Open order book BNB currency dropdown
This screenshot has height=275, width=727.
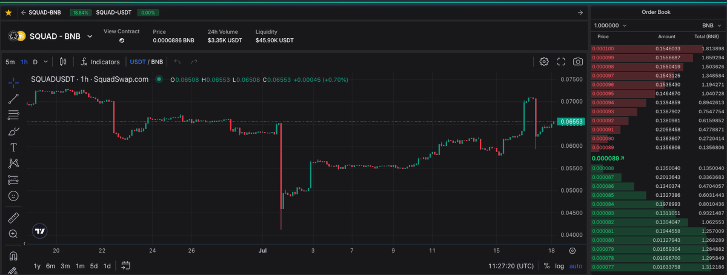(x=711, y=25)
